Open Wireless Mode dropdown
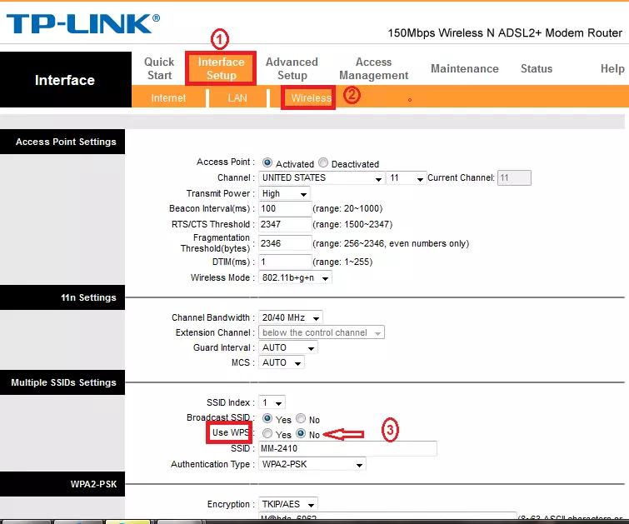The width and height of the screenshot is (629, 524). (295, 277)
